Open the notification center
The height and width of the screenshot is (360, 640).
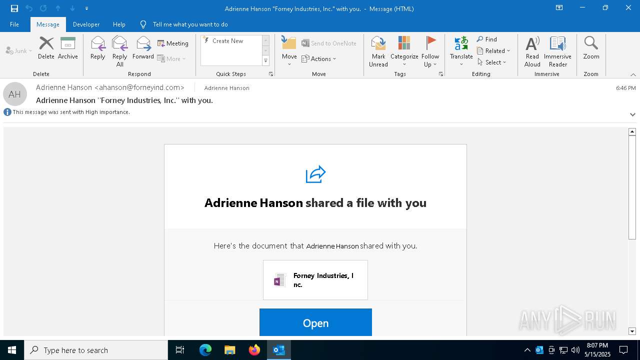pos(623,350)
